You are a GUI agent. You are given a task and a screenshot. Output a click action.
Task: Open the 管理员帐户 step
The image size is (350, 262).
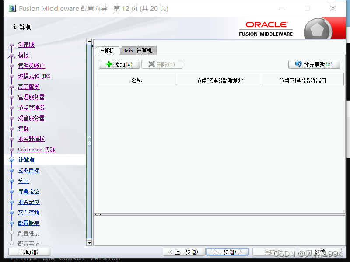(x=31, y=66)
